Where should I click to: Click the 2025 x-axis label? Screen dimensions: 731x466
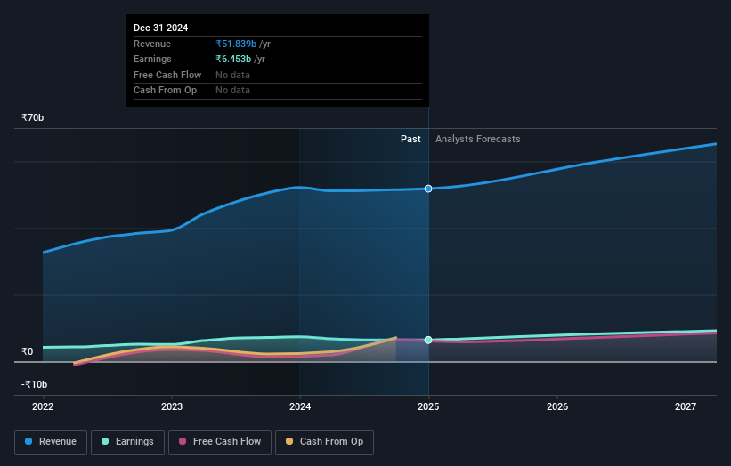pos(428,406)
